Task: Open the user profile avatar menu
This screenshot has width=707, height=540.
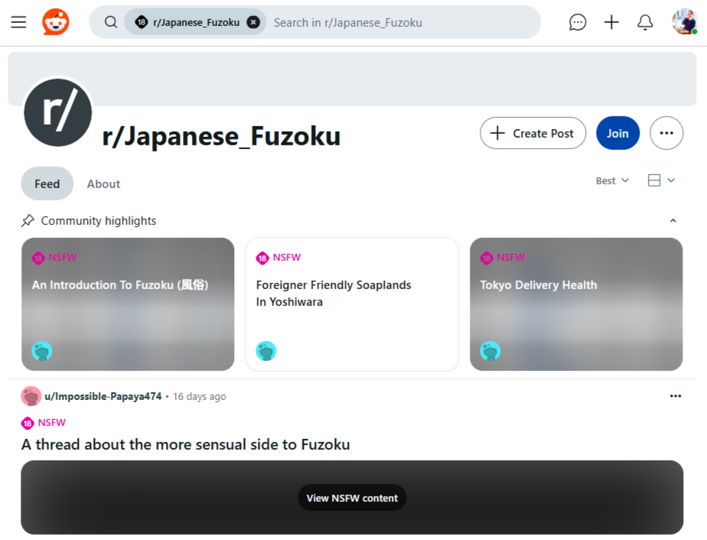Action: pos(685,21)
